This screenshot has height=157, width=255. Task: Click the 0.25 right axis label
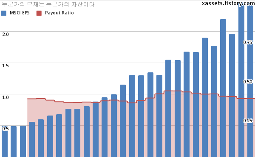(x=248, y=121)
